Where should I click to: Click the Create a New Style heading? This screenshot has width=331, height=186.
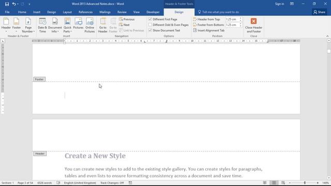95,156
